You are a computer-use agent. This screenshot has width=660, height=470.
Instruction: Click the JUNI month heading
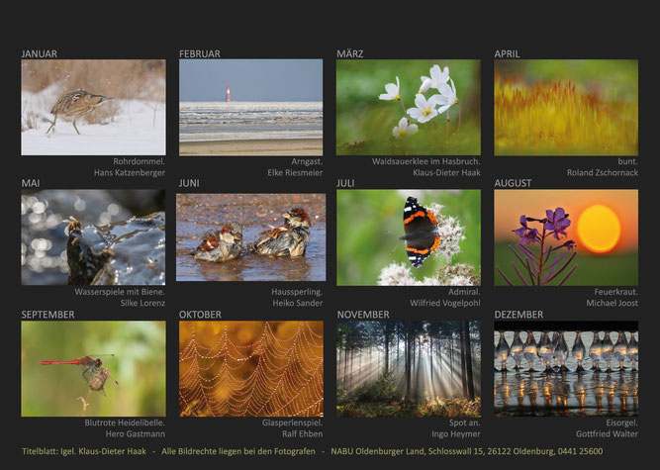(x=189, y=183)
